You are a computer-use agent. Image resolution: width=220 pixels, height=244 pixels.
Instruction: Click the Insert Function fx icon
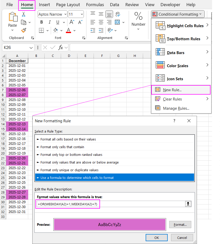coord(61,47)
